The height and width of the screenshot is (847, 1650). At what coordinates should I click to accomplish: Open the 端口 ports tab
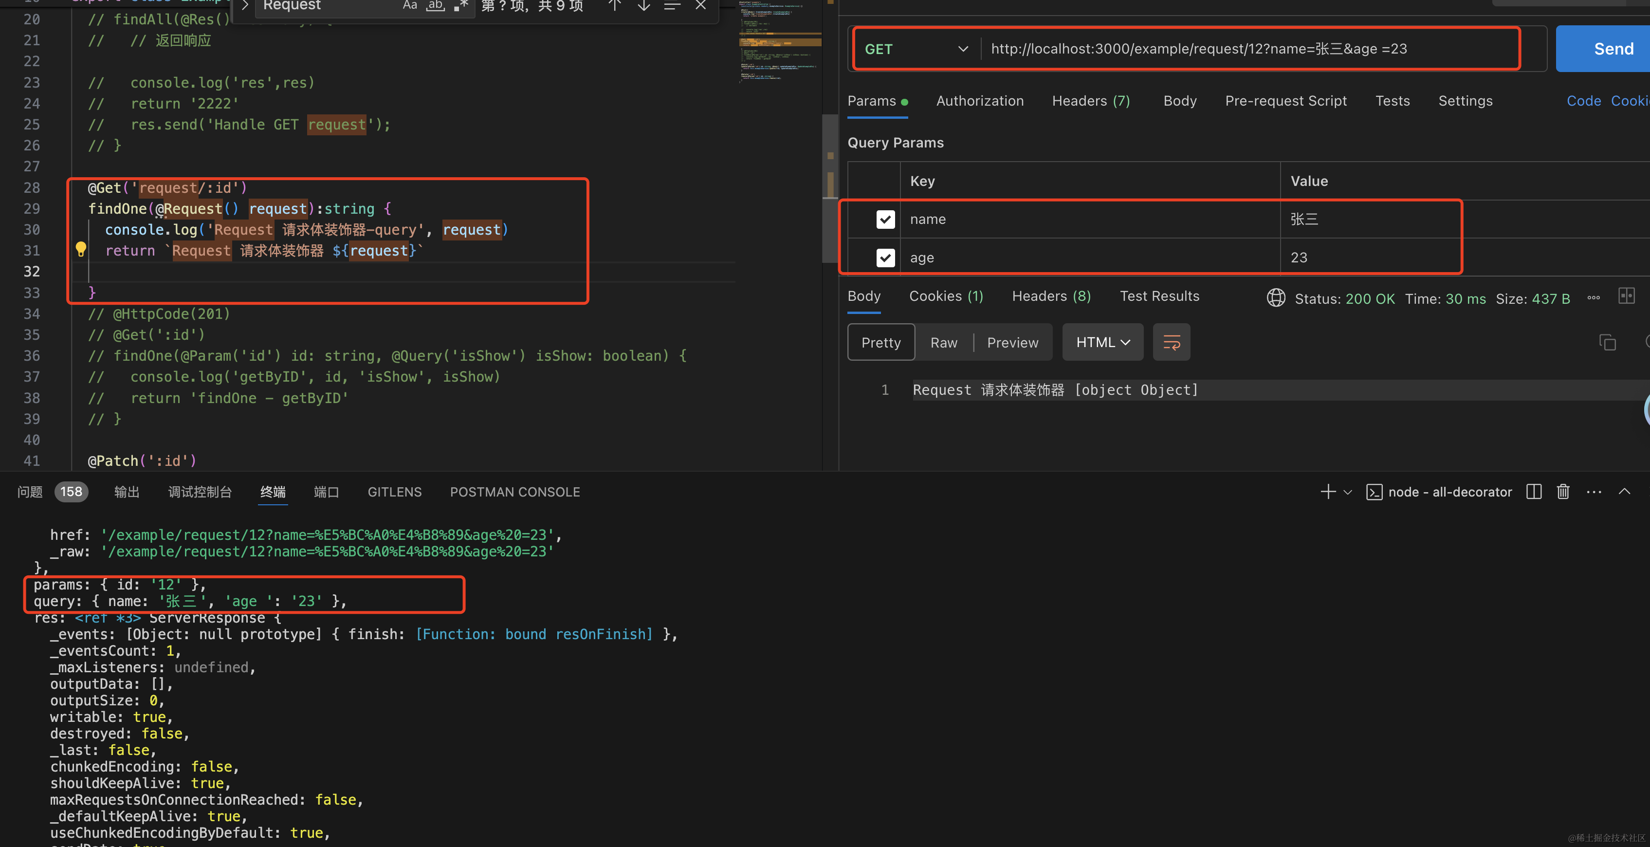[327, 492]
